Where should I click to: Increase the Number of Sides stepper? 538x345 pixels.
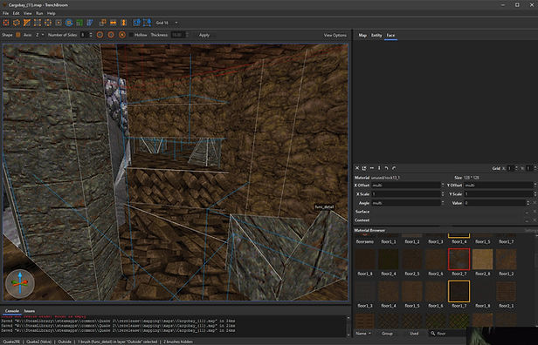click(x=91, y=33)
